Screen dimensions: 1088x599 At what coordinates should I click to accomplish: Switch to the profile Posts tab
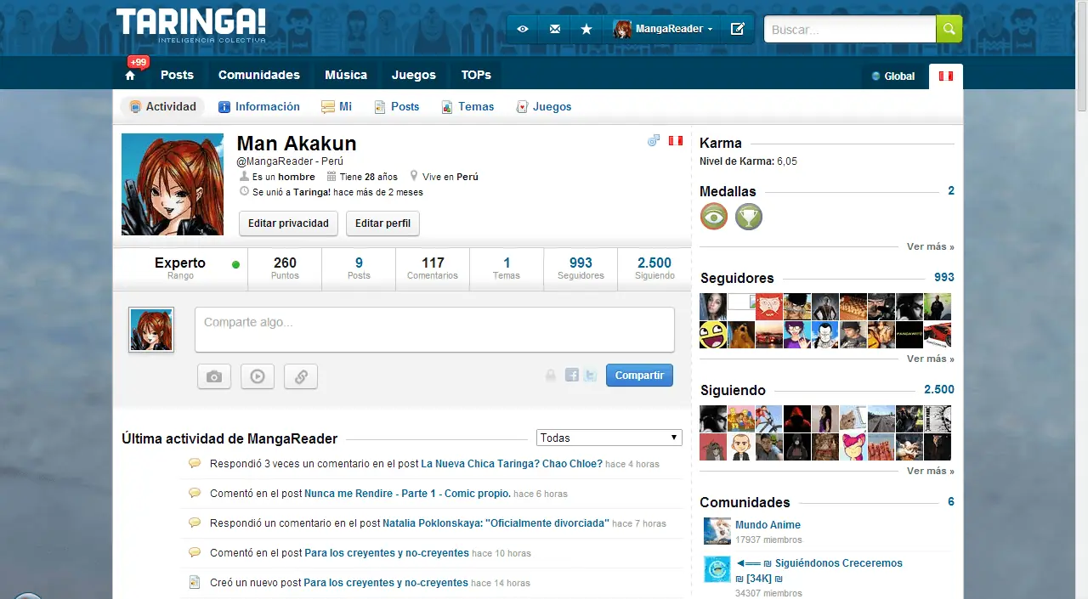[396, 106]
